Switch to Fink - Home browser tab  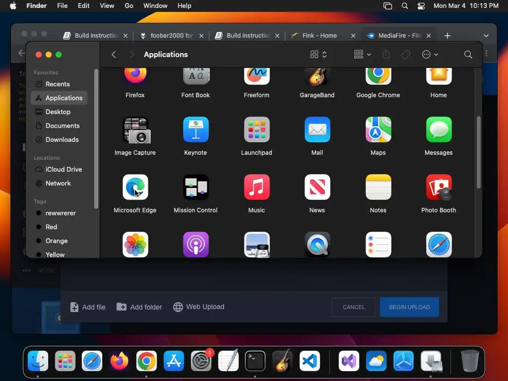pos(319,36)
